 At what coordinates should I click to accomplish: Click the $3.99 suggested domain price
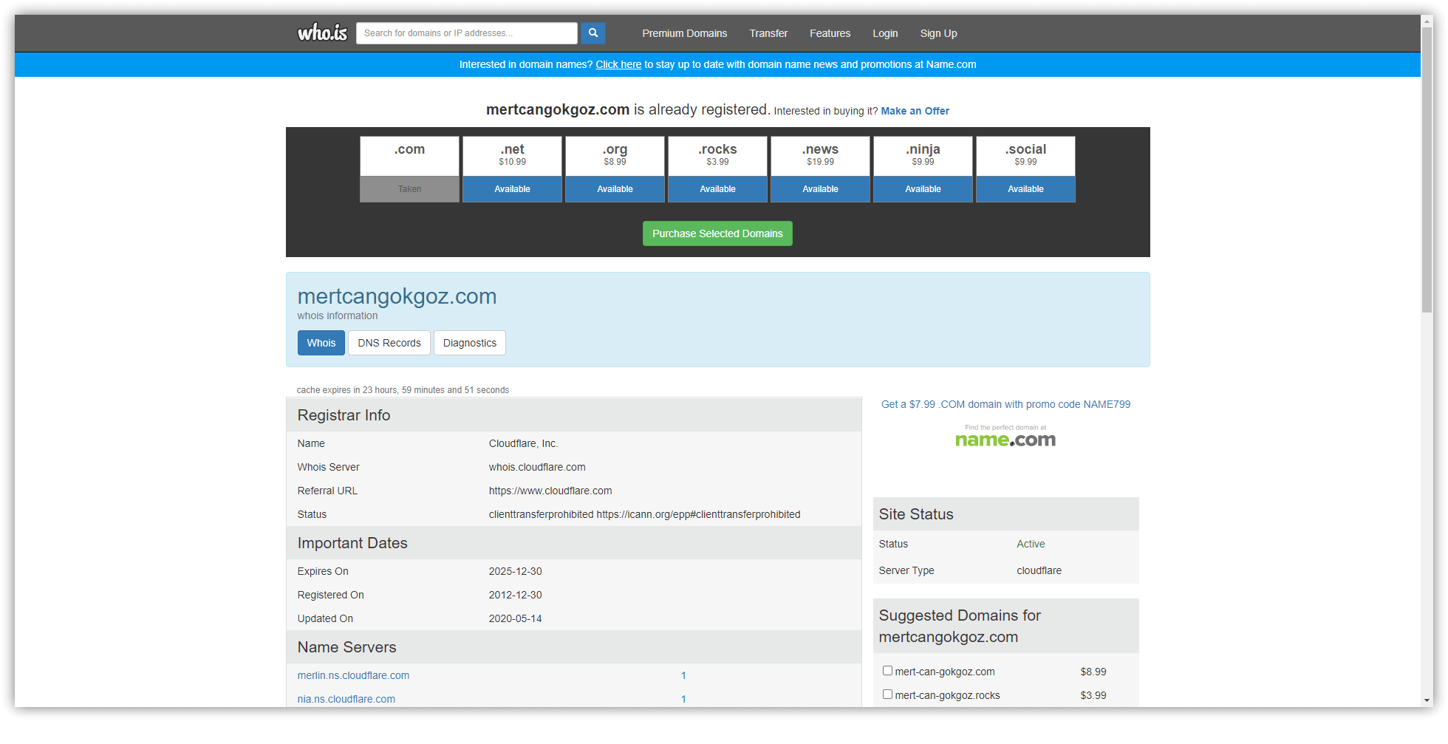point(1093,695)
